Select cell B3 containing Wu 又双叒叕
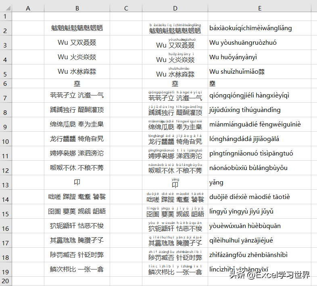Viewport: 317px width, 286px height. click(77, 43)
